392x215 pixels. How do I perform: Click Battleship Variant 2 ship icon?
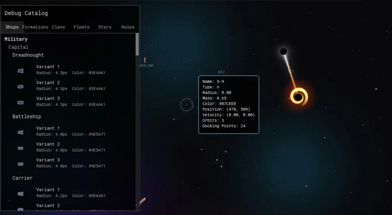pyautogui.click(x=21, y=148)
